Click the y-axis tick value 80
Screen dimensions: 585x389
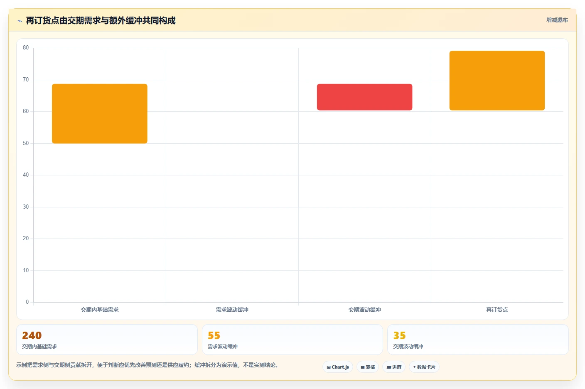26,48
